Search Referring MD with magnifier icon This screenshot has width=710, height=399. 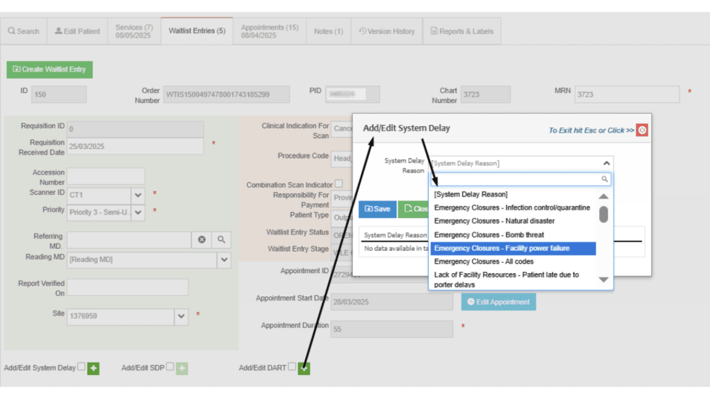click(x=221, y=239)
